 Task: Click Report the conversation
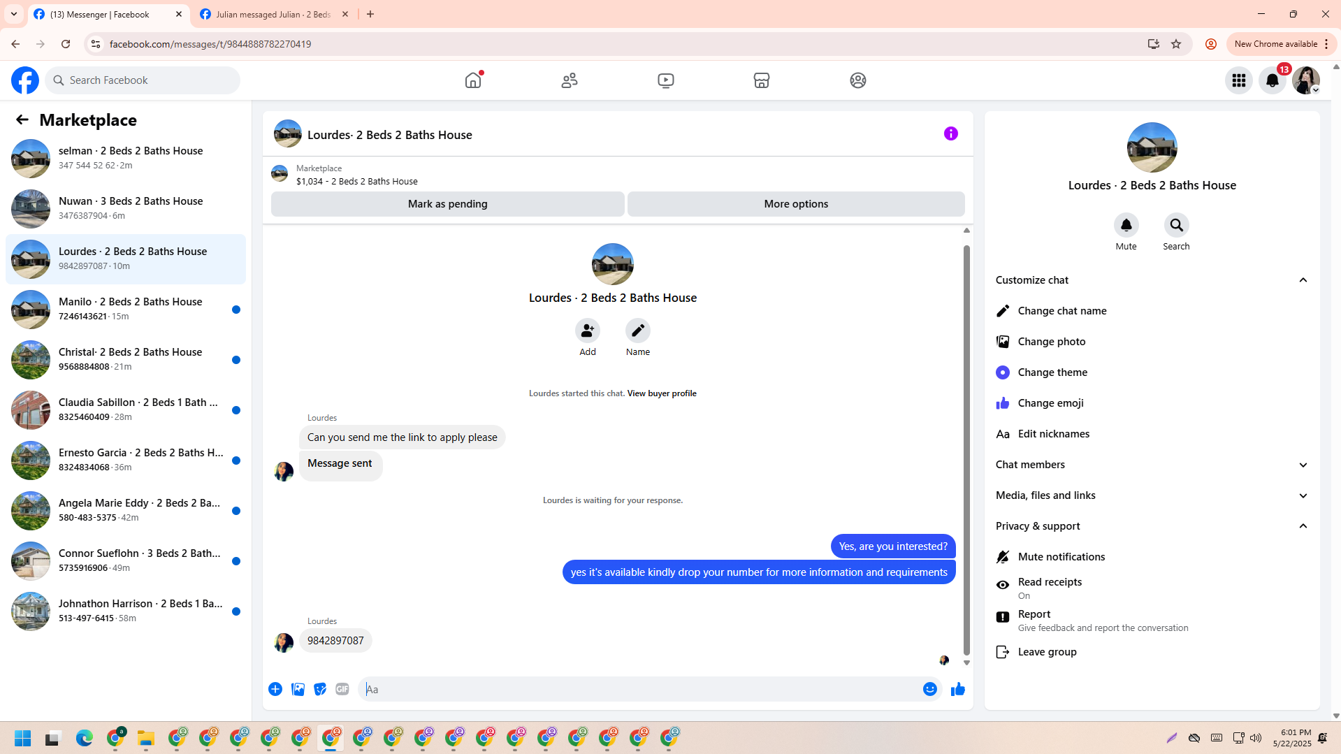(x=1152, y=621)
